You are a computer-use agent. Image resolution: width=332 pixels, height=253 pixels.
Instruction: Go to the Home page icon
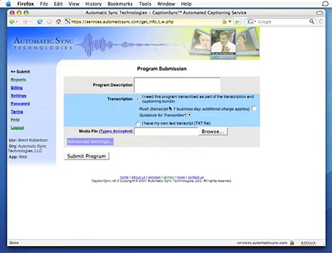coord(58,21)
